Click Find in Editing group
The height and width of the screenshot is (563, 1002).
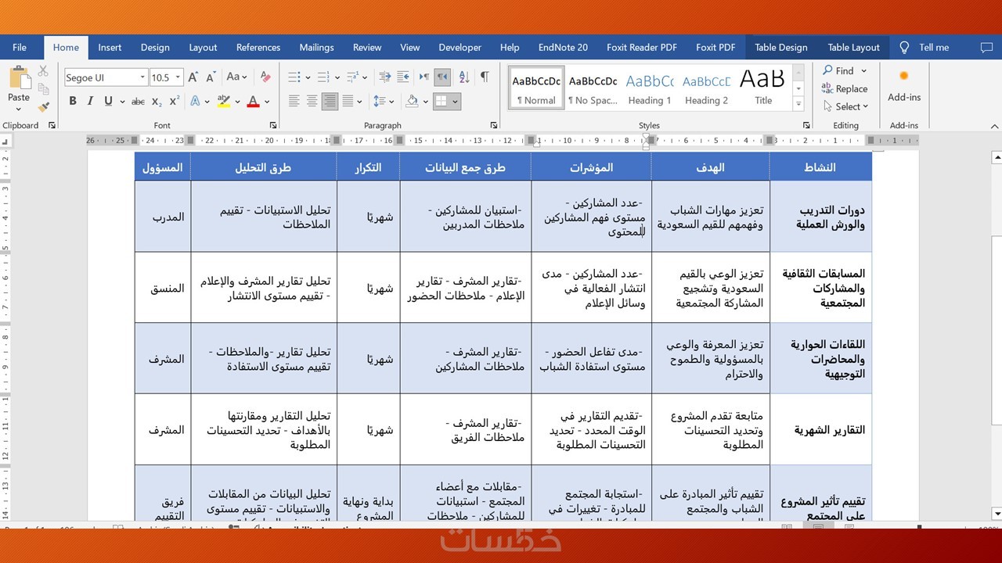(838, 70)
